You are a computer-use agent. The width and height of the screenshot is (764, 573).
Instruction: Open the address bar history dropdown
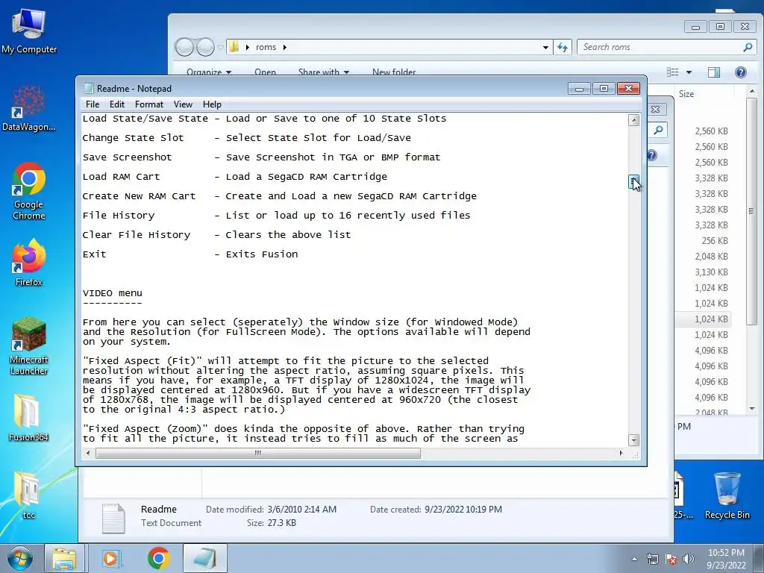pos(545,47)
